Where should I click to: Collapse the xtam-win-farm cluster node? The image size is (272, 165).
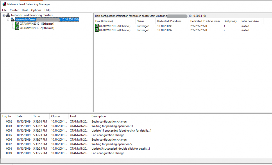(9, 19)
